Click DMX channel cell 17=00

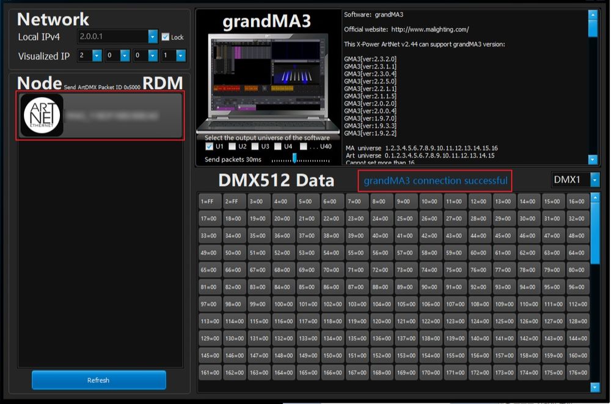pos(210,219)
